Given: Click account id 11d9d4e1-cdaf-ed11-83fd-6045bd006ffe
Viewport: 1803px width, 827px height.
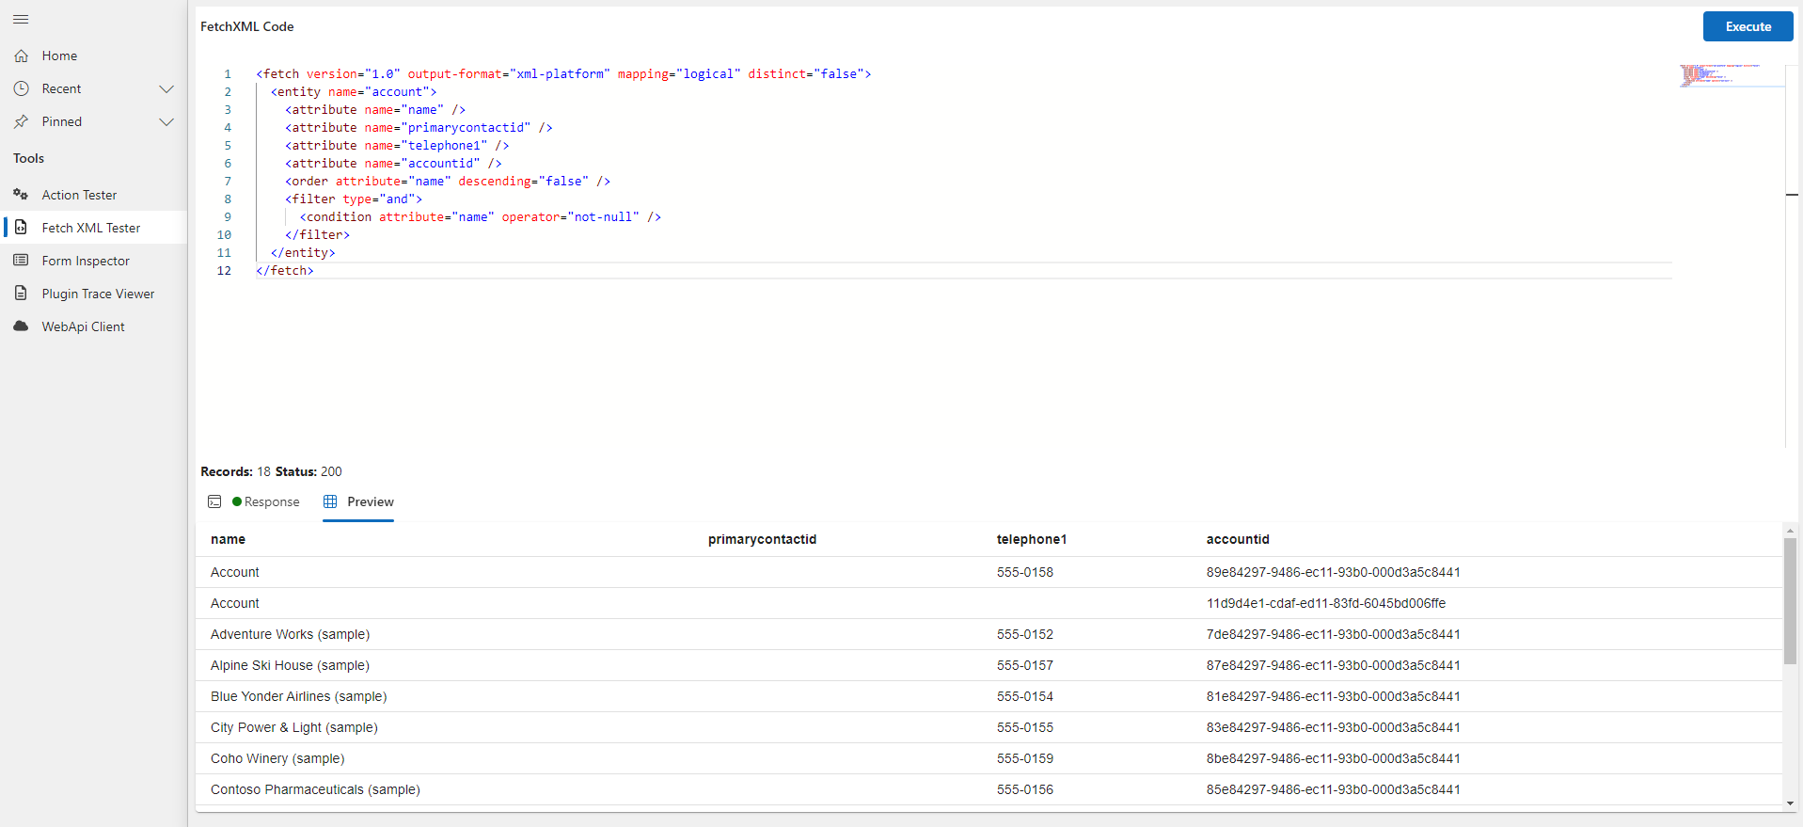Looking at the screenshot, I should (x=1326, y=603).
